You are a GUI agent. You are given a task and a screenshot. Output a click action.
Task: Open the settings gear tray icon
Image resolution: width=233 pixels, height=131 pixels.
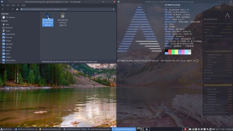coord(205,129)
